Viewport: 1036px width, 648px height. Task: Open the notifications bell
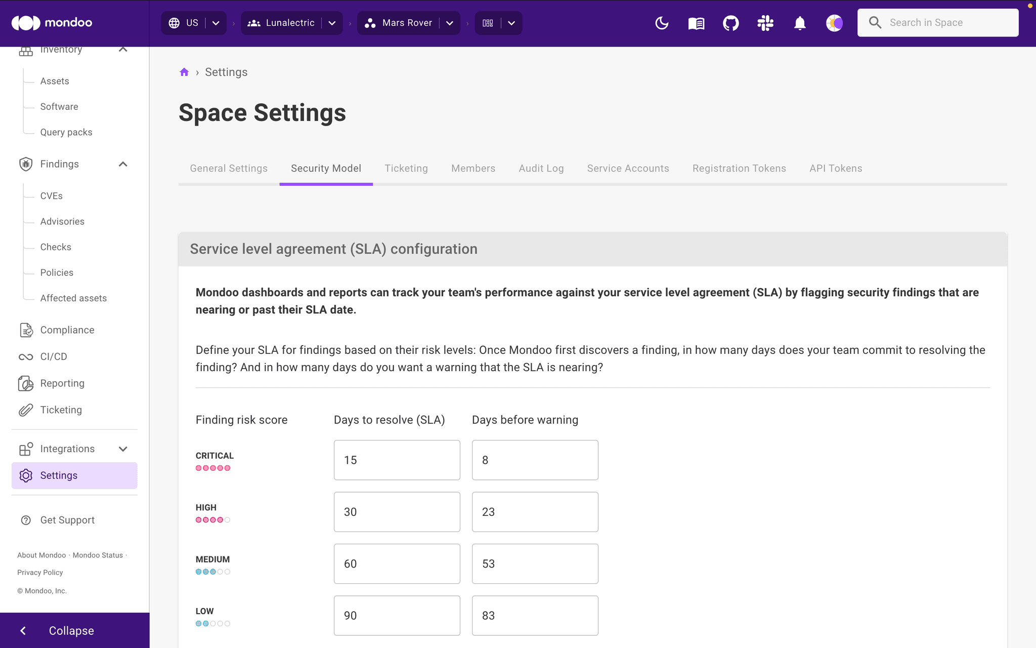coord(800,23)
